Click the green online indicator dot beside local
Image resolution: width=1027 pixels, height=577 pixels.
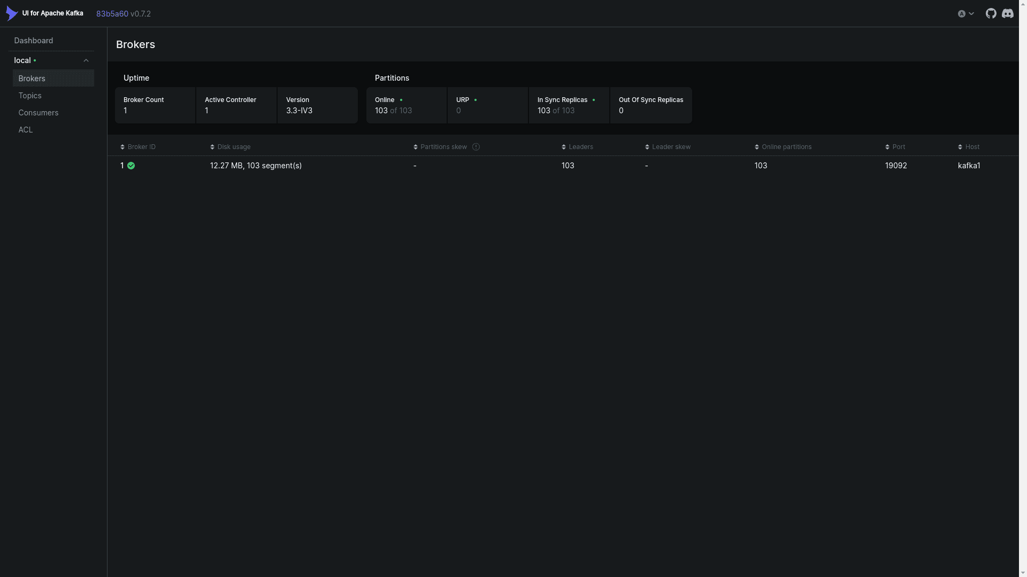(35, 60)
